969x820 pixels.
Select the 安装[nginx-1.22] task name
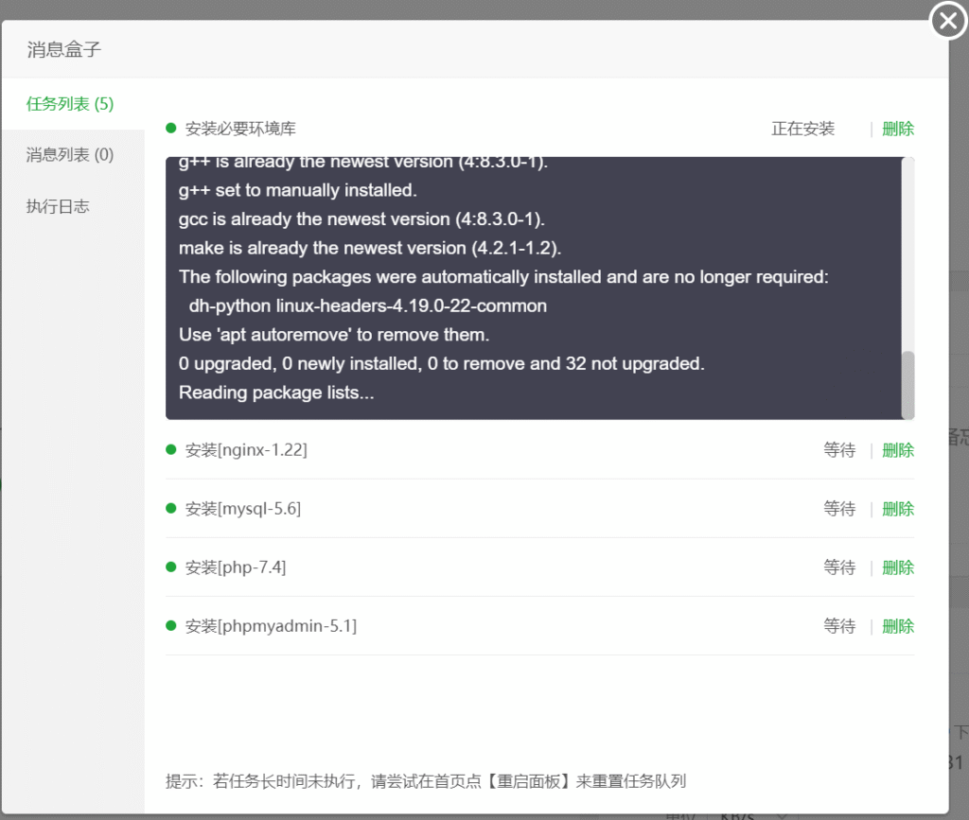point(246,450)
